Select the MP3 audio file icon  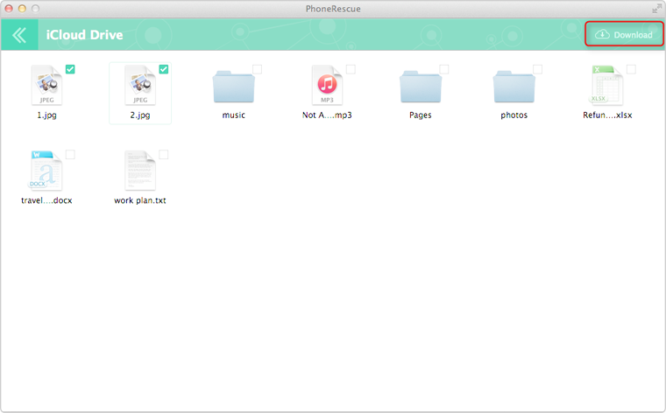coord(326,86)
